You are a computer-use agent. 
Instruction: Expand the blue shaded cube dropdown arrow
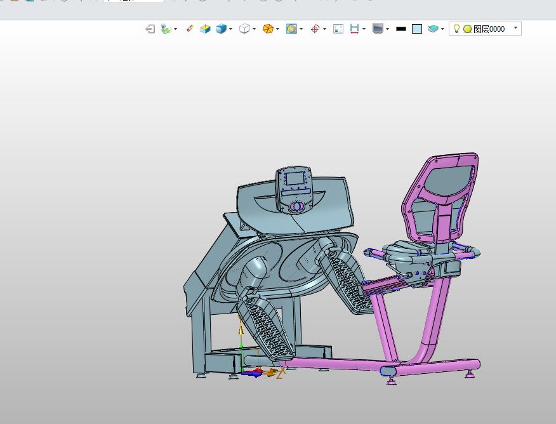pos(231,29)
